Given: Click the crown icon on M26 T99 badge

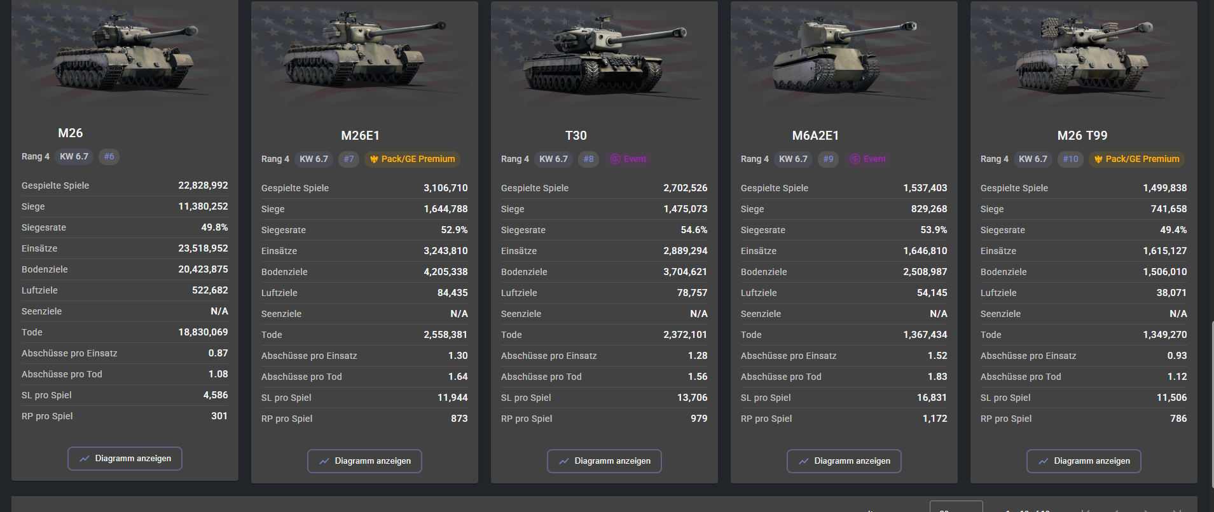Looking at the screenshot, I should coord(1098,159).
